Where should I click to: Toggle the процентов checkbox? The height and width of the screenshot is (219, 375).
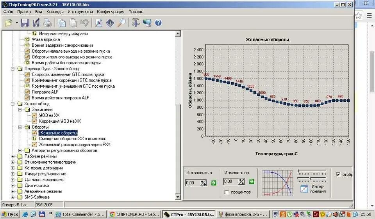(227, 192)
